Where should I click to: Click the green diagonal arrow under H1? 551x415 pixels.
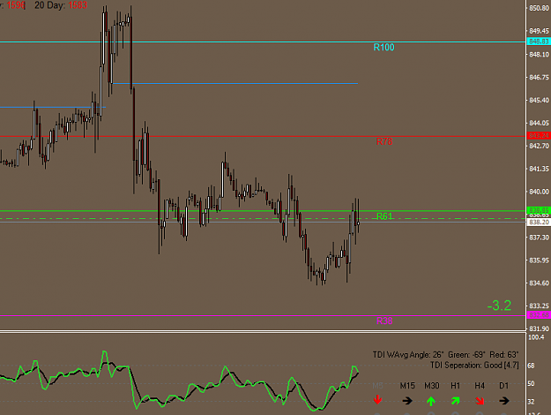pyautogui.click(x=456, y=400)
